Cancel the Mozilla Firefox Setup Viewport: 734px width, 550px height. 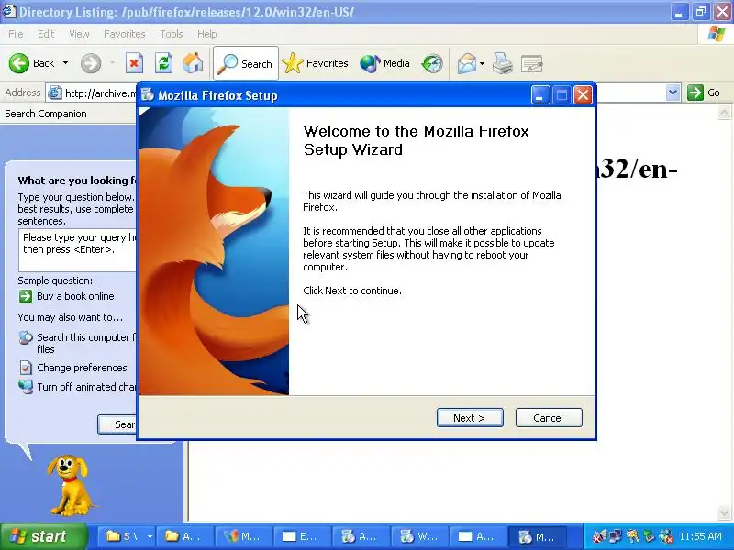click(549, 418)
